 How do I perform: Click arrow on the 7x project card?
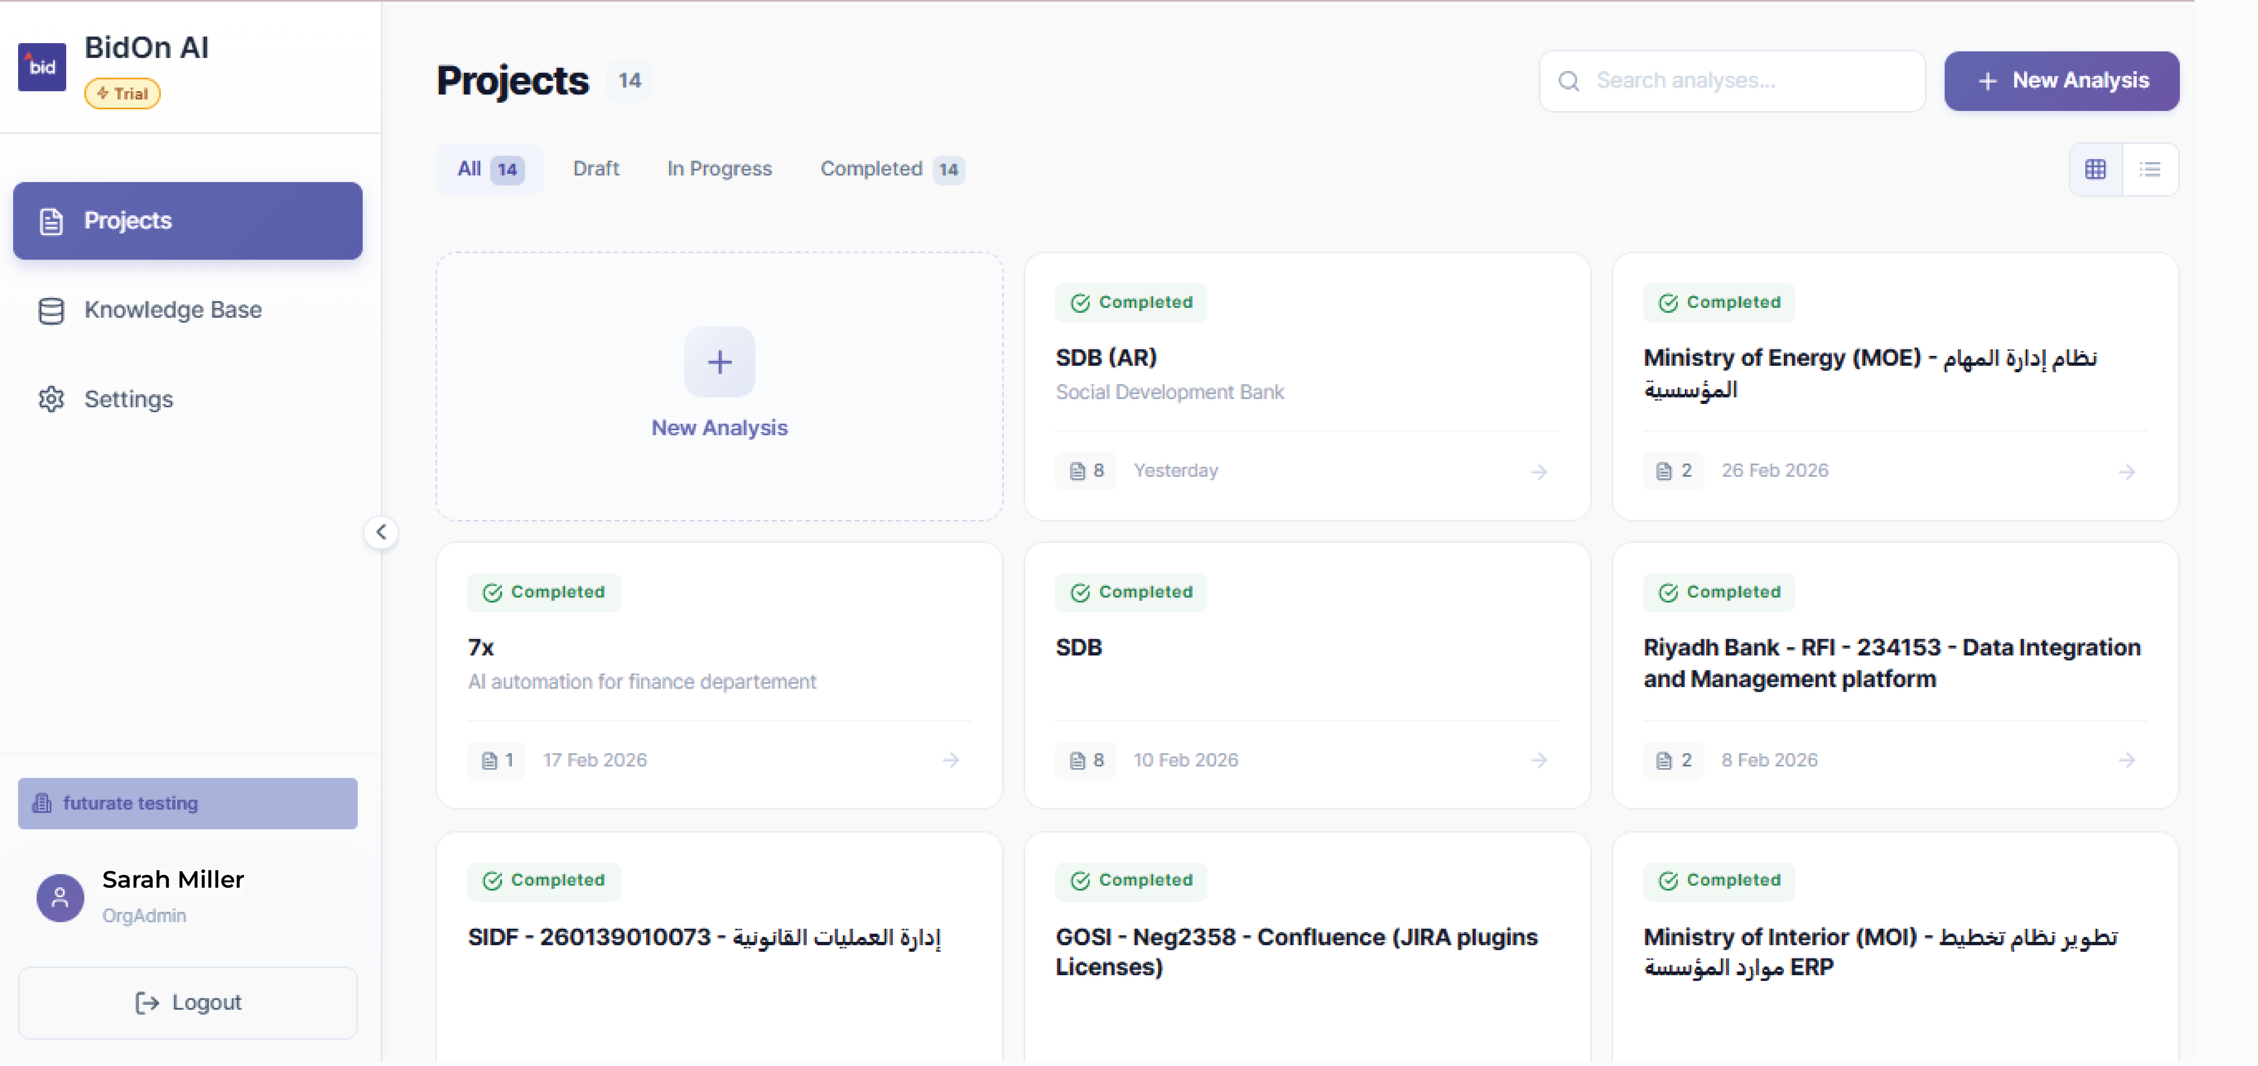click(x=950, y=760)
